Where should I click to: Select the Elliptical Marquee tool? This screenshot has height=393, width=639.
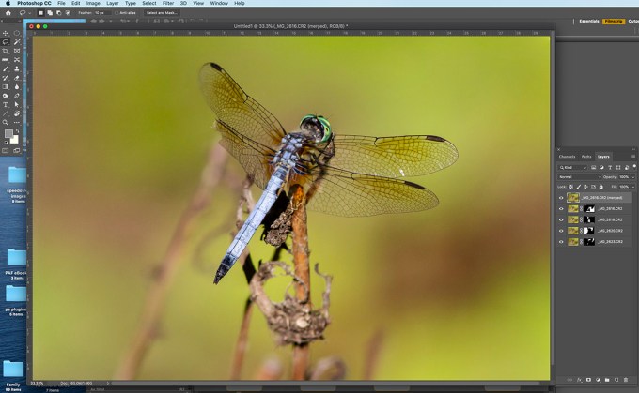(x=17, y=33)
